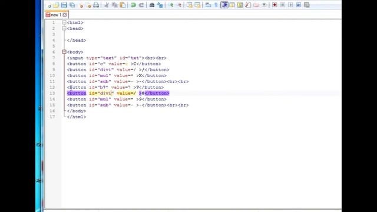Undo the last edit with the green arrow

(133, 5)
